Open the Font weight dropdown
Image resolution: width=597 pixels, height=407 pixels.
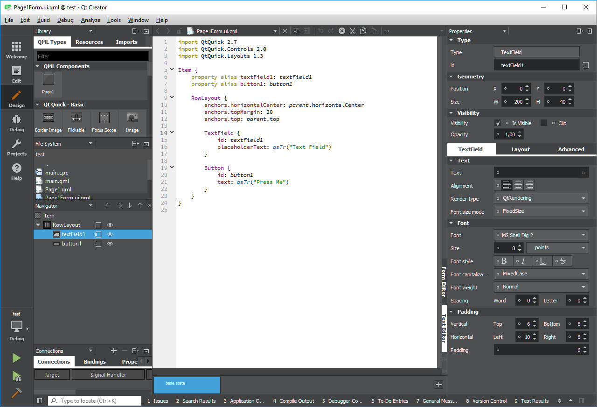coord(541,287)
